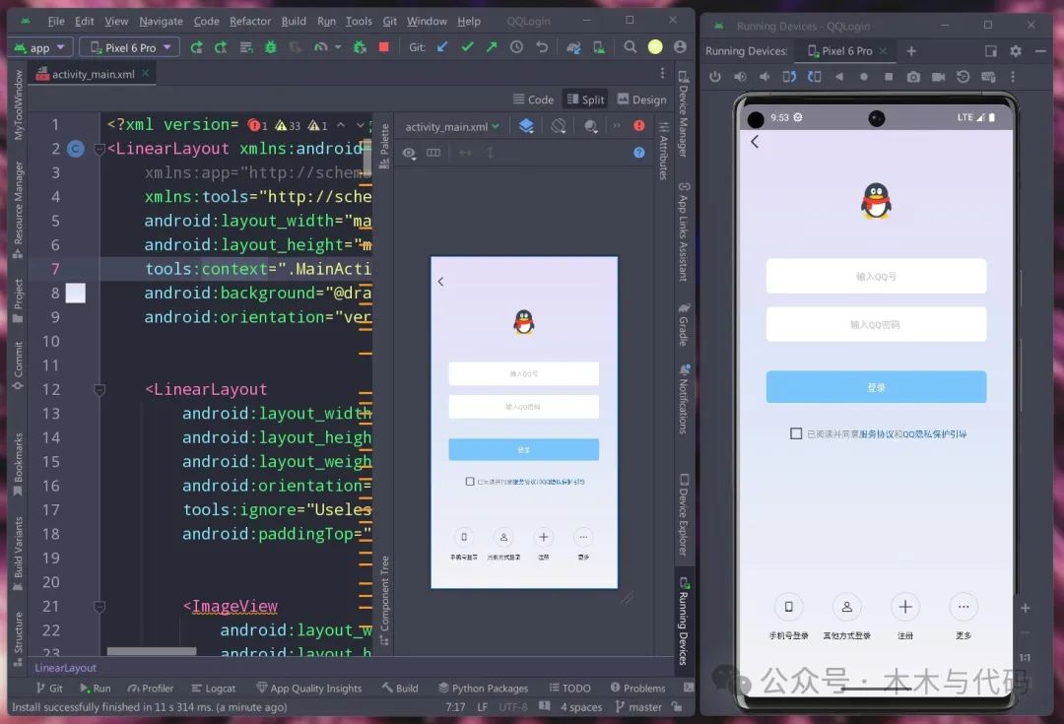Open the Tools menu
1064x724 pixels.
coord(359,21)
